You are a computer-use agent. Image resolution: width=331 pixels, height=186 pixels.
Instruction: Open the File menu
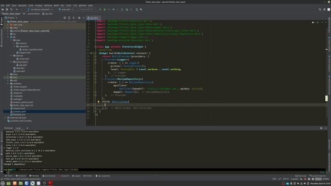pyautogui.click(x=3, y=6)
